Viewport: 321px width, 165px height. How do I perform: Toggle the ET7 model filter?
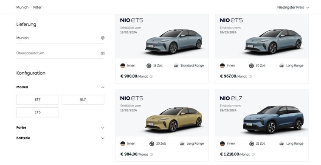[37, 100]
